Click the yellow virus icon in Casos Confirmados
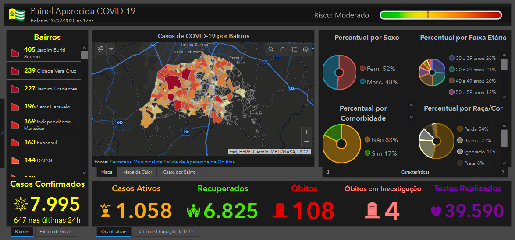 point(20,204)
